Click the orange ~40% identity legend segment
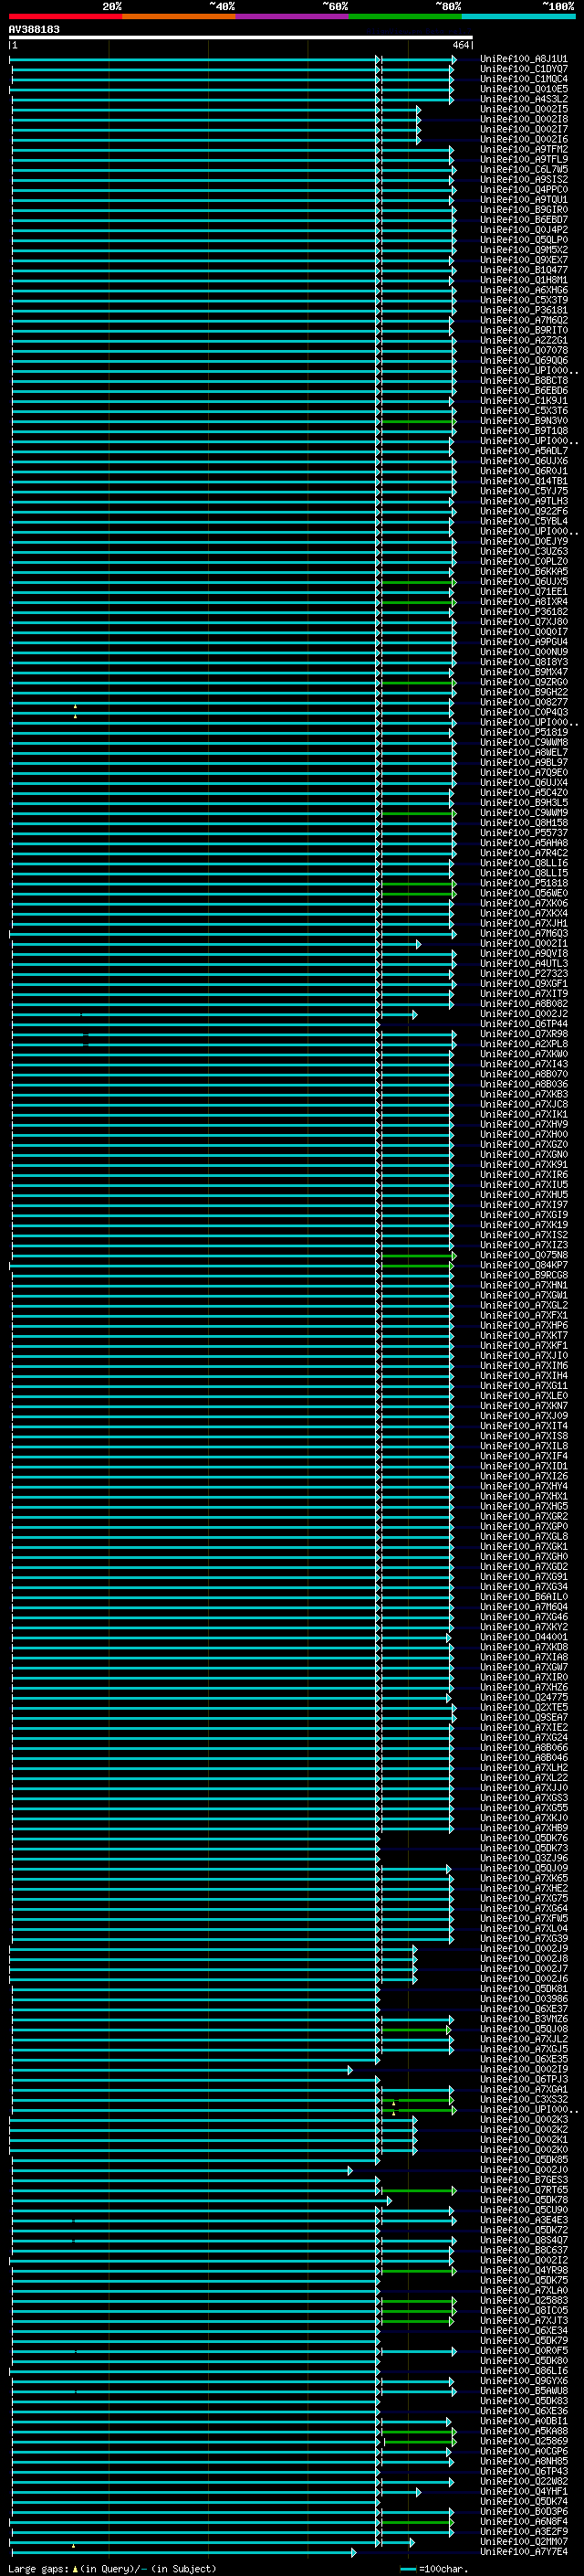The image size is (584, 2576). point(179,16)
